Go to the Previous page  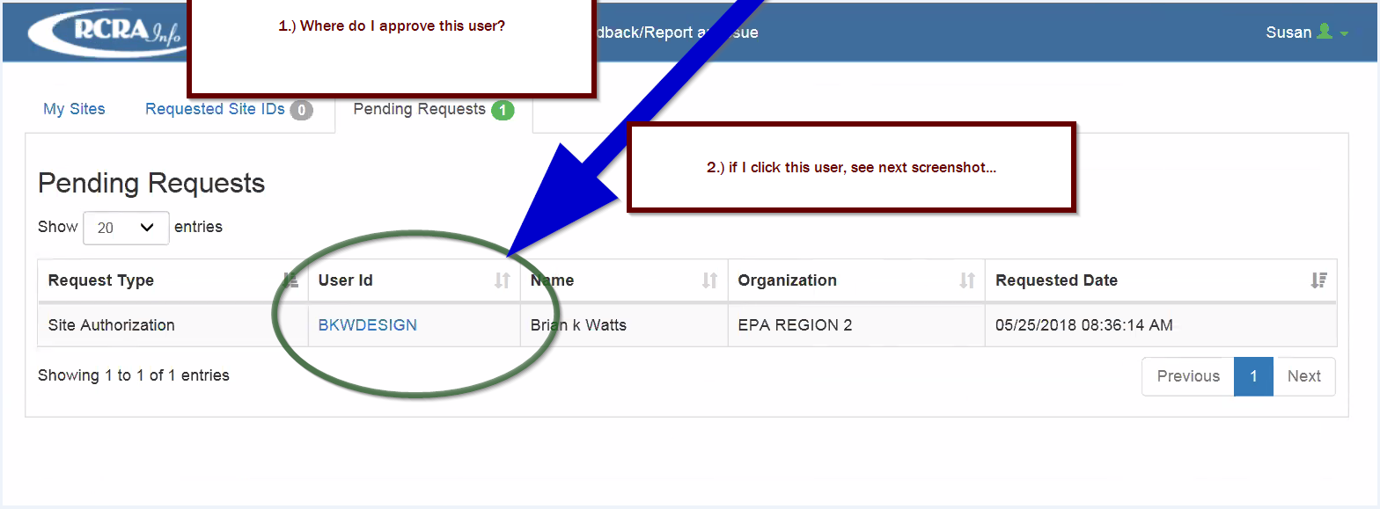pyautogui.click(x=1187, y=376)
